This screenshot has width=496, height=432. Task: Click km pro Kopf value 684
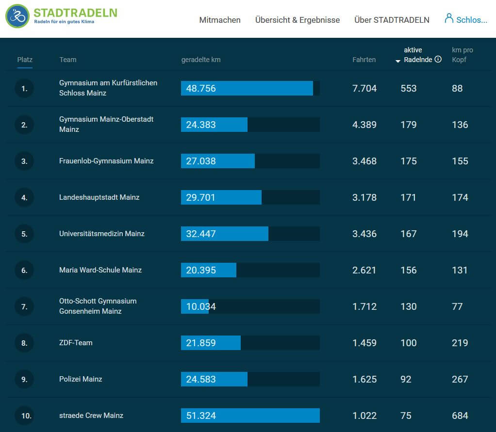[x=460, y=415]
